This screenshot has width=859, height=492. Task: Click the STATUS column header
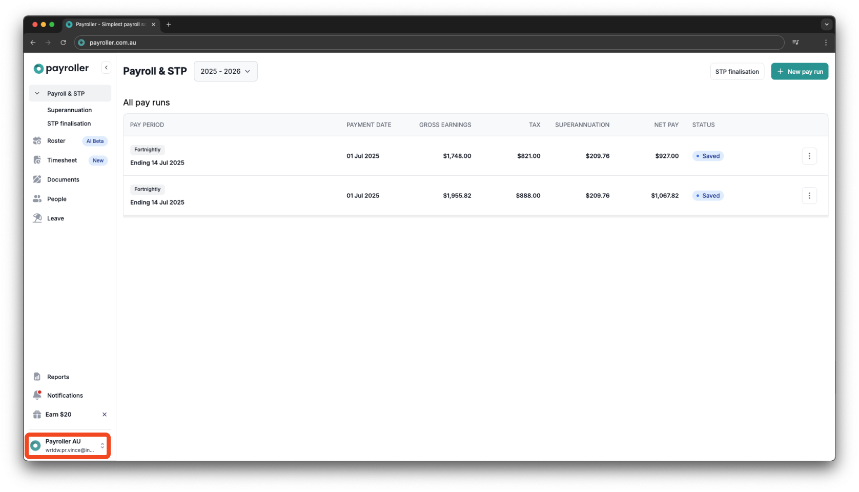[x=703, y=125]
